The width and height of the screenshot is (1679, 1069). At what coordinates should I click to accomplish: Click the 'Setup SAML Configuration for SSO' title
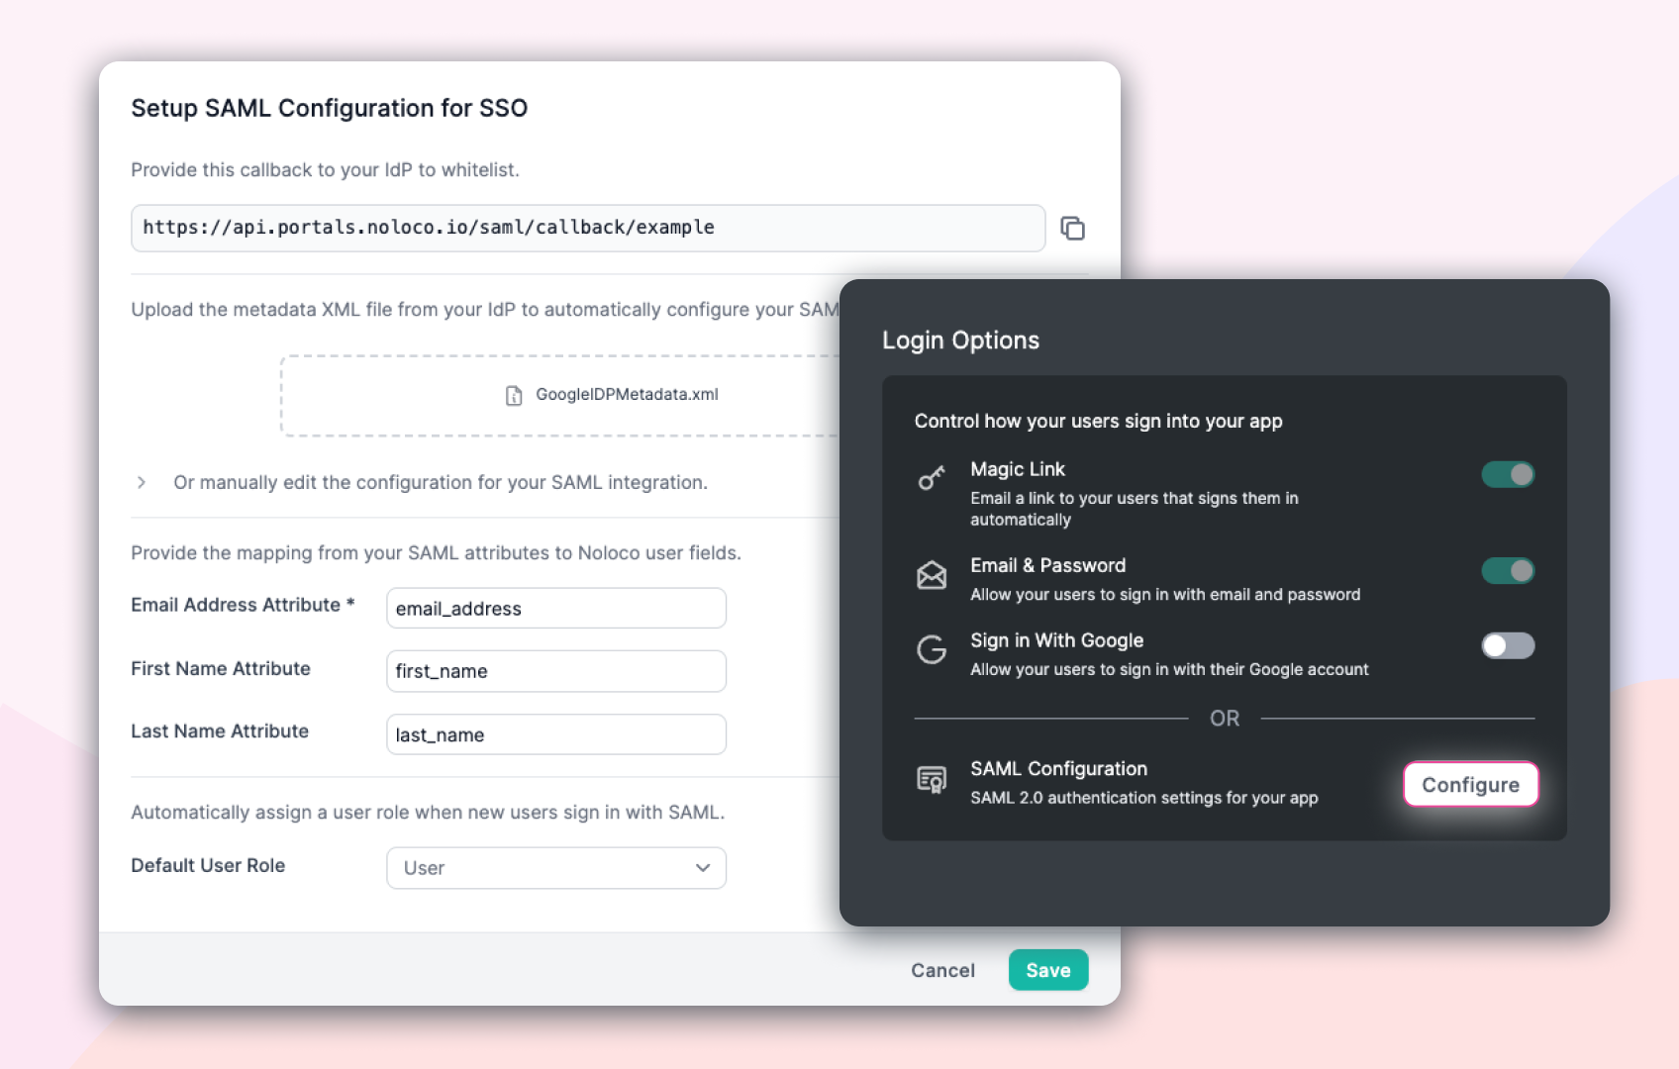click(330, 108)
